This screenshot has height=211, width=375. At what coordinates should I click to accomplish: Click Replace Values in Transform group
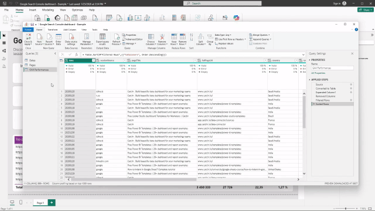[224, 43]
